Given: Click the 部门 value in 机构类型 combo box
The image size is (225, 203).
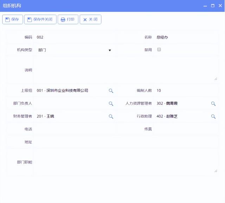Looking at the screenshot, I should [x=42, y=50].
